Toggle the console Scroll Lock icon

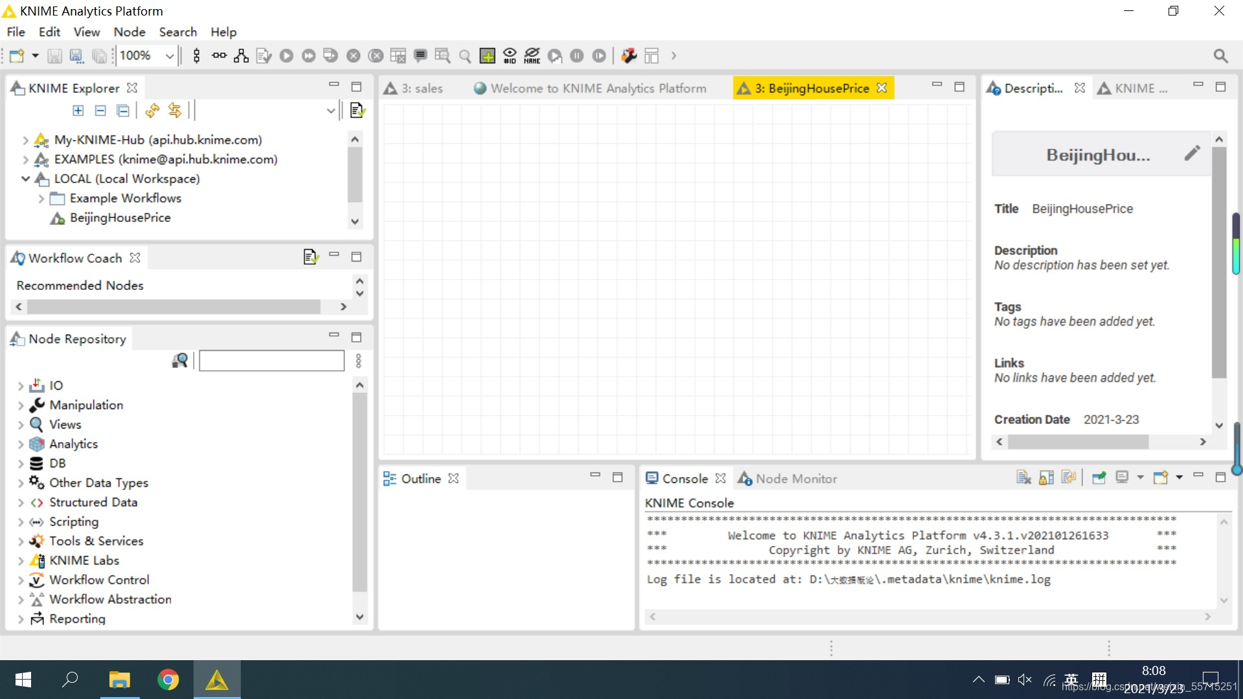[1046, 478]
